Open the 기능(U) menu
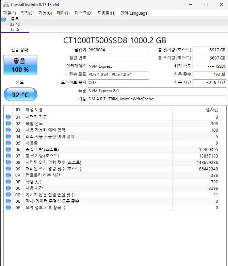The image size is (228, 266). coord(45,13)
